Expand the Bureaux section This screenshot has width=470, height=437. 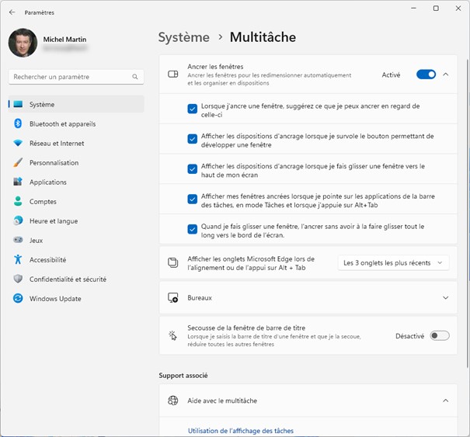(445, 298)
